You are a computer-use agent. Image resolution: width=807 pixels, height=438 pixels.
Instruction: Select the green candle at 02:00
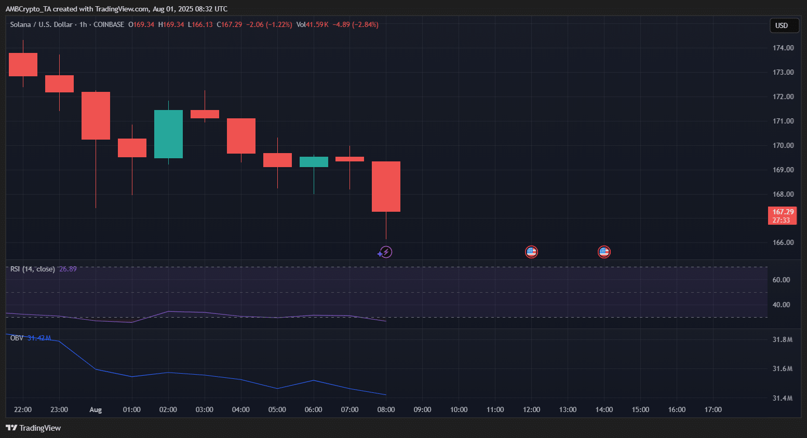[168, 134]
